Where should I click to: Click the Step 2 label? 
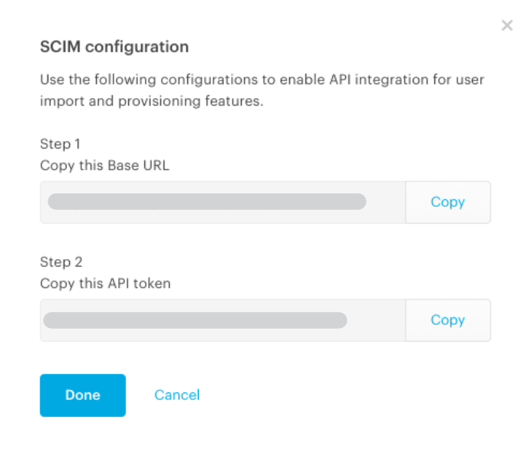[x=61, y=262]
